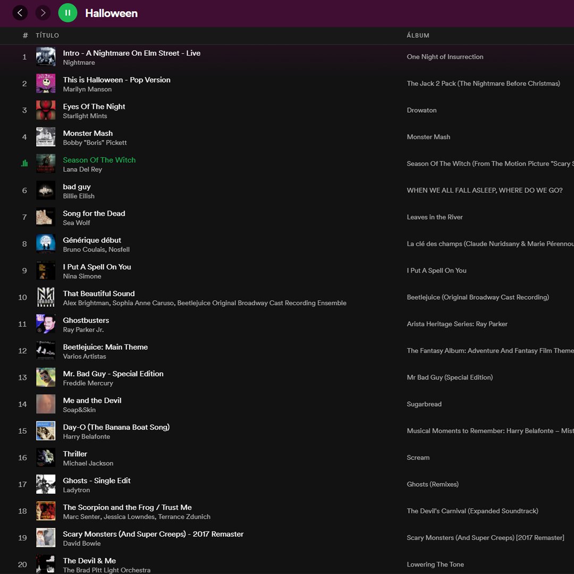Open artist The Brad Pitt Light Orchestra
The width and height of the screenshot is (574, 574).
[106, 570]
